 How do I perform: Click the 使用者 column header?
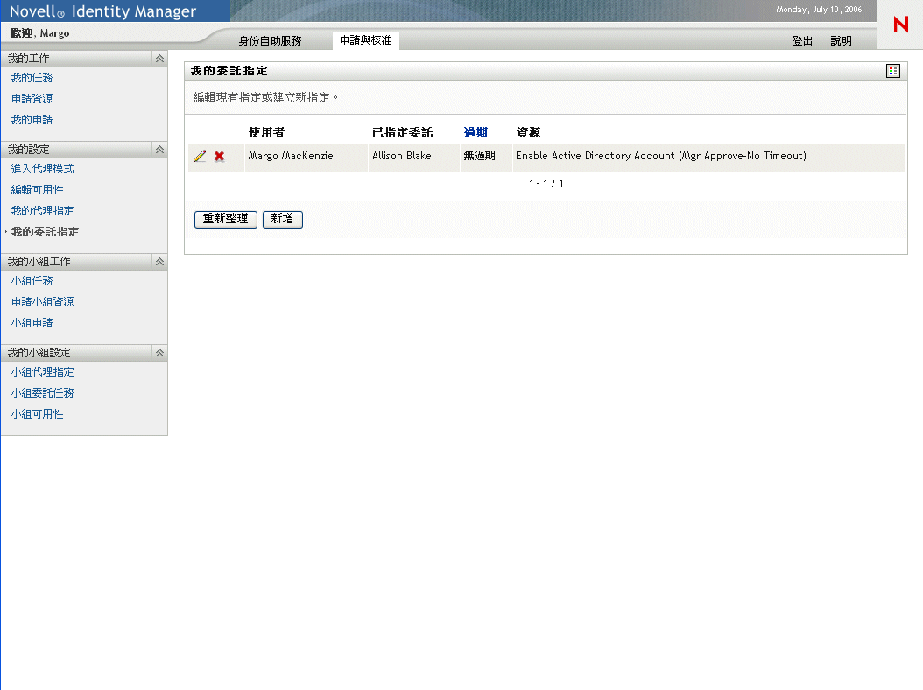tap(267, 132)
